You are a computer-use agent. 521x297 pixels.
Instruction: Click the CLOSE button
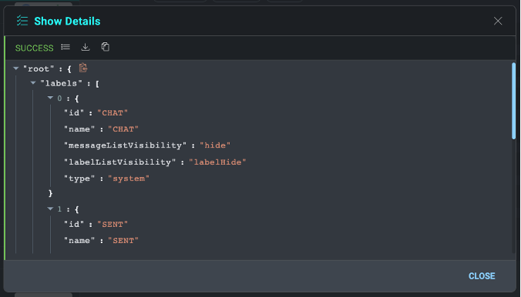tap(482, 275)
